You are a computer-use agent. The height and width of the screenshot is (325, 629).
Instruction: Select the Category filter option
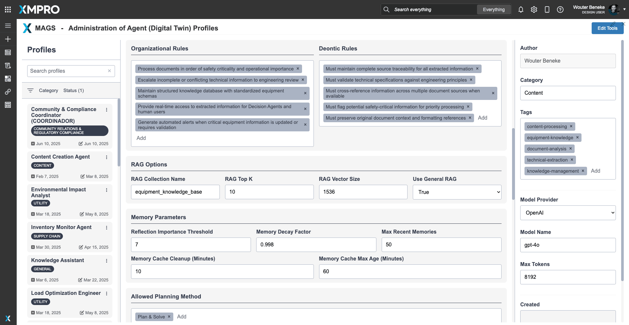(x=48, y=90)
